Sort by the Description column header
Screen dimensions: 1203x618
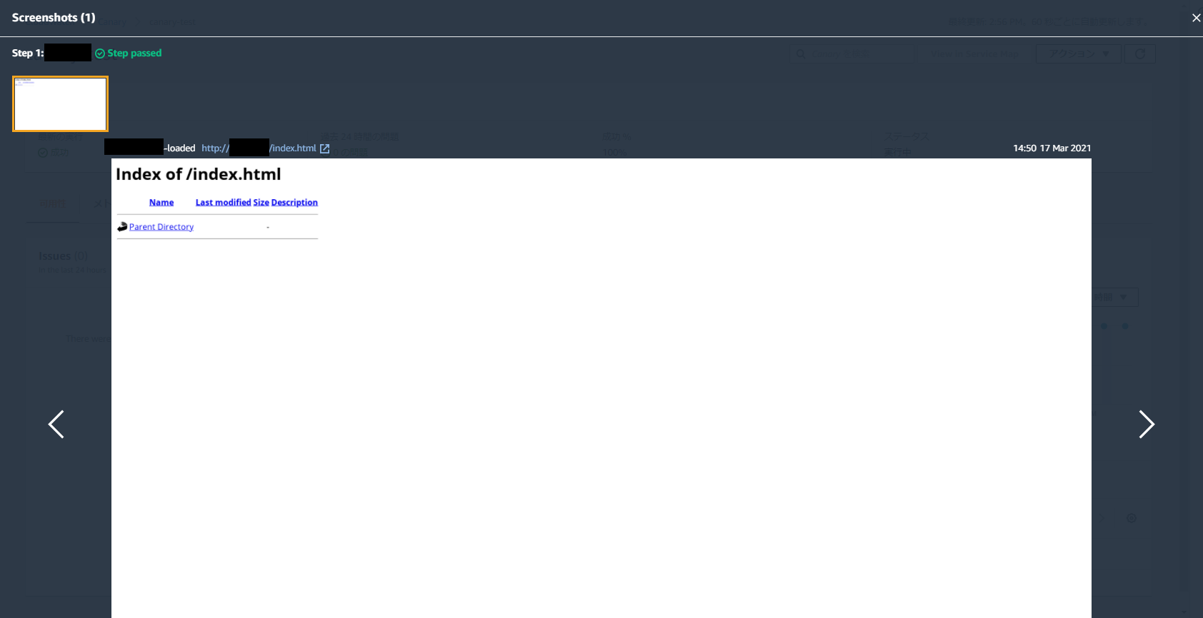[x=294, y=203]
